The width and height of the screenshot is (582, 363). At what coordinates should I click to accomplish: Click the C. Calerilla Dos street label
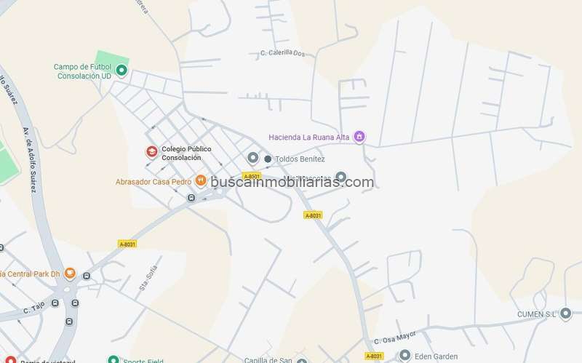(282, 53)
